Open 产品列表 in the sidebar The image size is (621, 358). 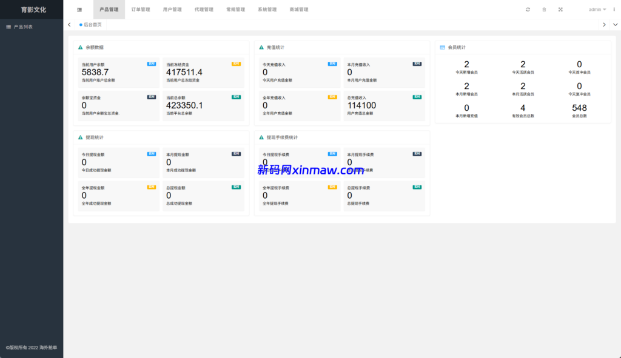coord(23,27)
